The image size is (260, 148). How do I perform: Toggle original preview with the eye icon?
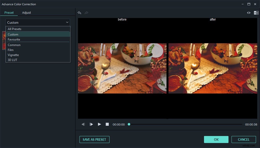tap(248, 12)
